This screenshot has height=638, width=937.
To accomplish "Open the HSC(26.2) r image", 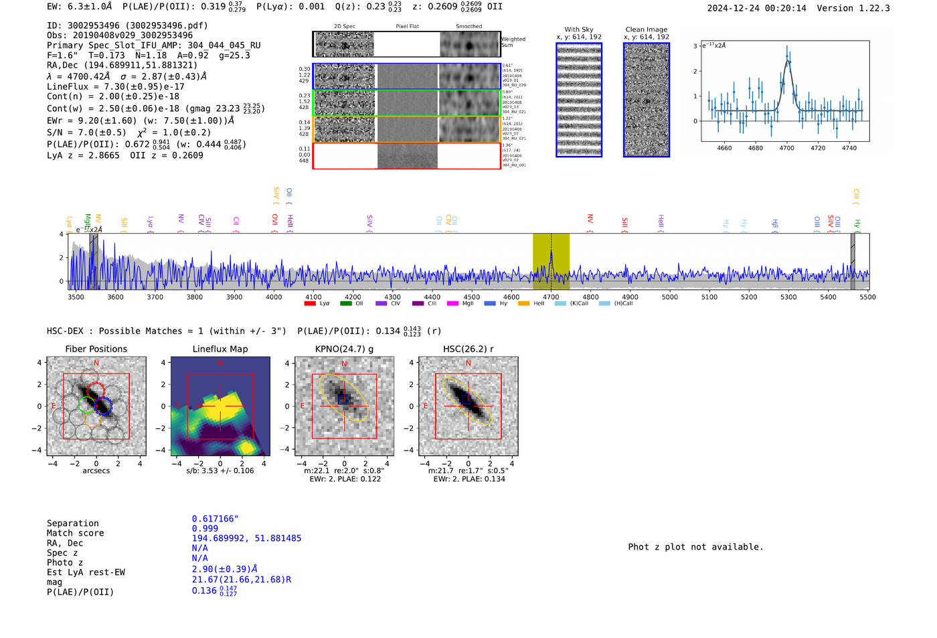I will pos(468,406).
